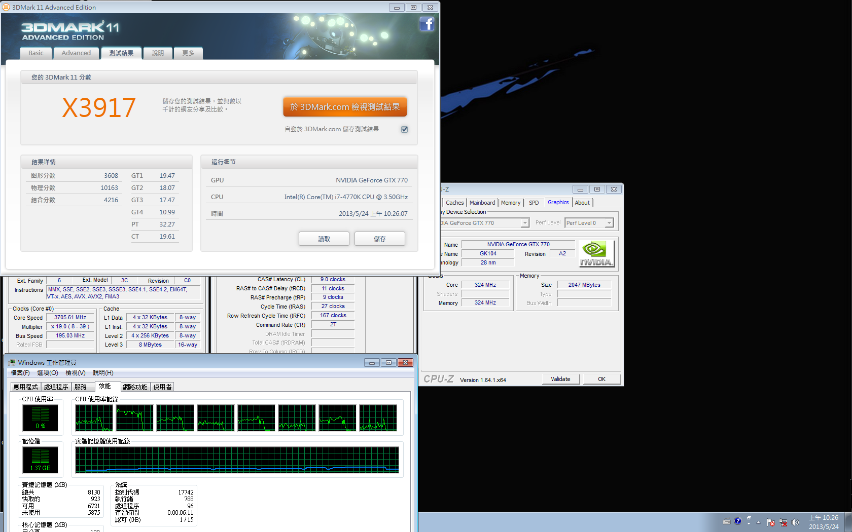
Task: Open the language bar options arrow
Action: (749, 524)
